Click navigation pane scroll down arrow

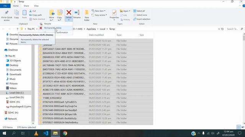coord(33,123)
